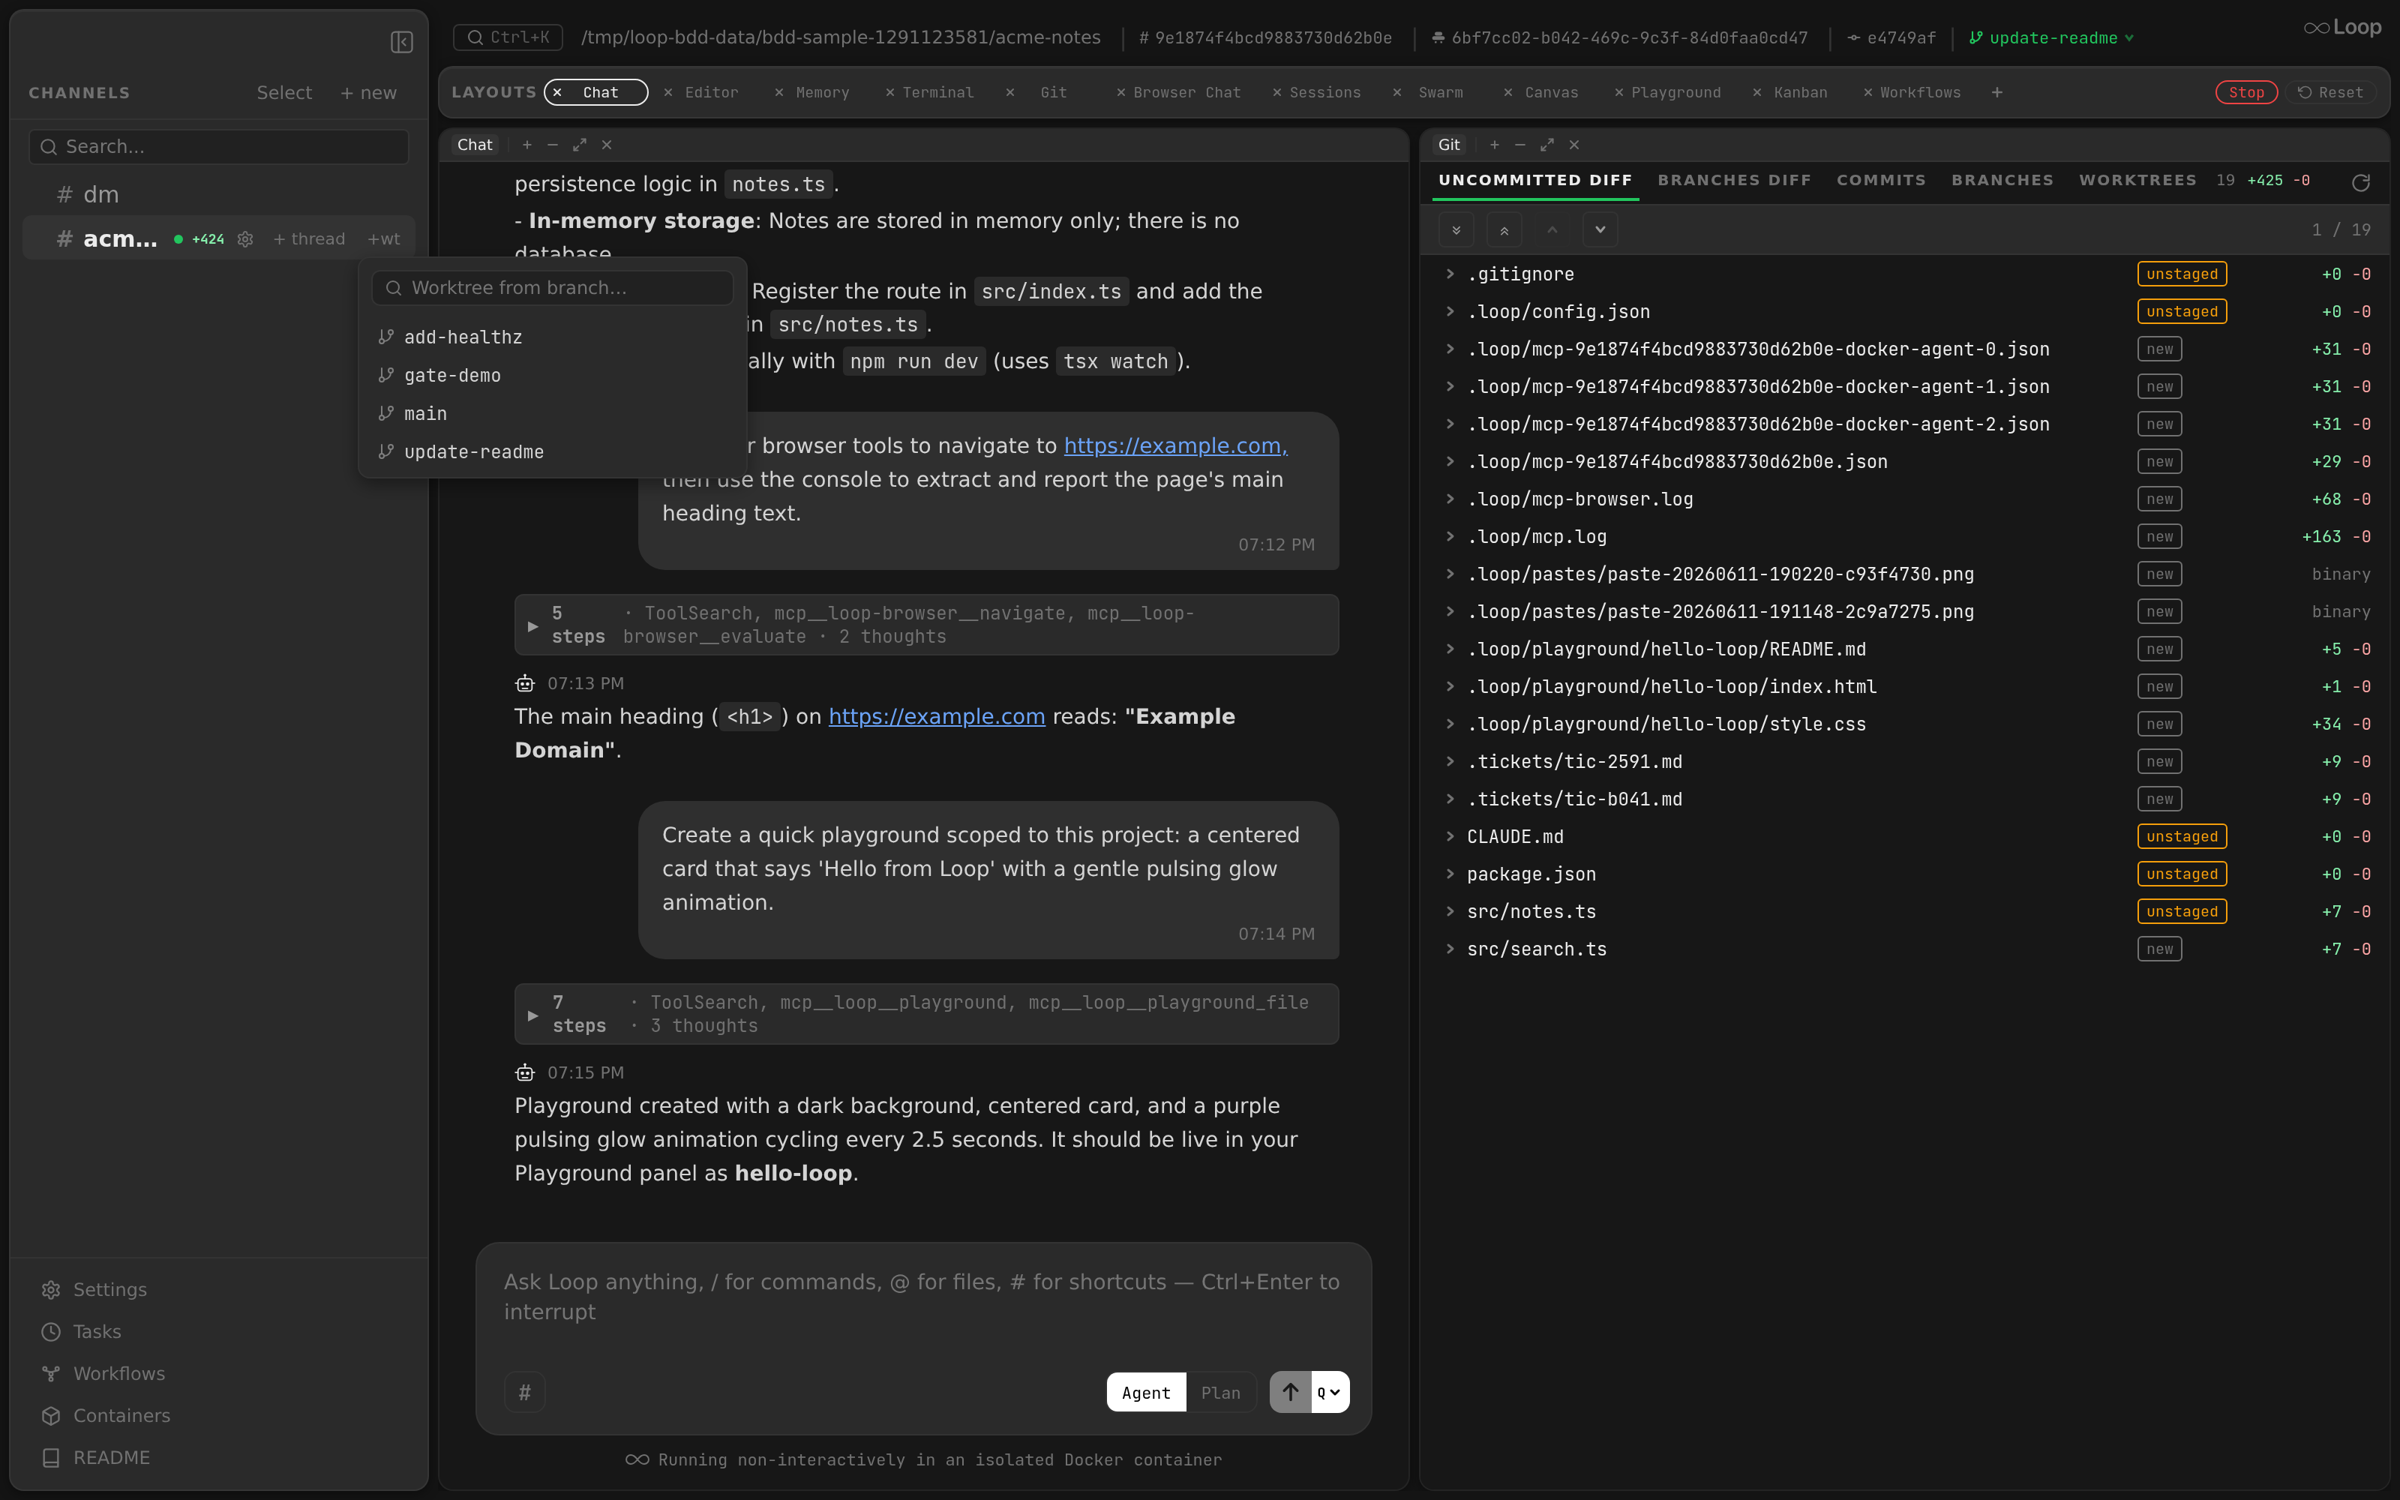Click + new channel button

coord(368,92)
